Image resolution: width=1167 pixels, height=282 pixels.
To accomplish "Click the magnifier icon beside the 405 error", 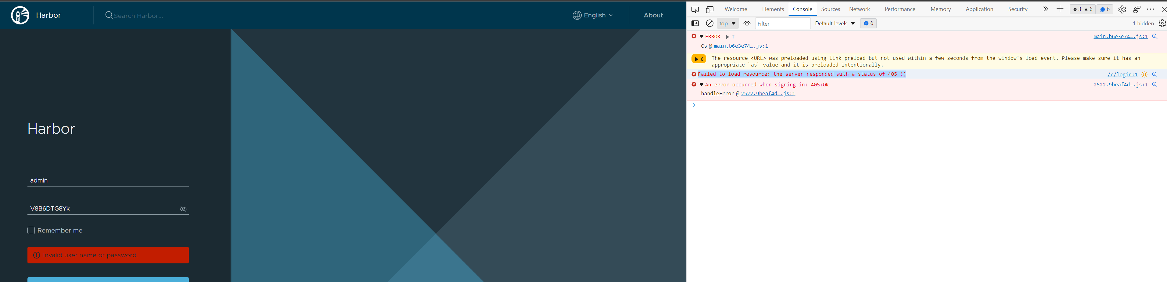I will pos(1155,74).
